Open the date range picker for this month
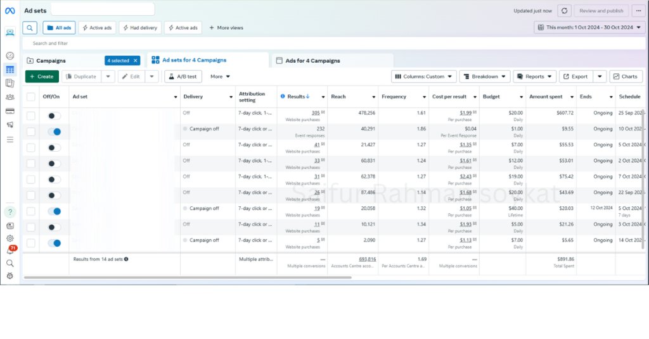649x339 pixels. [x=589, y=27]
